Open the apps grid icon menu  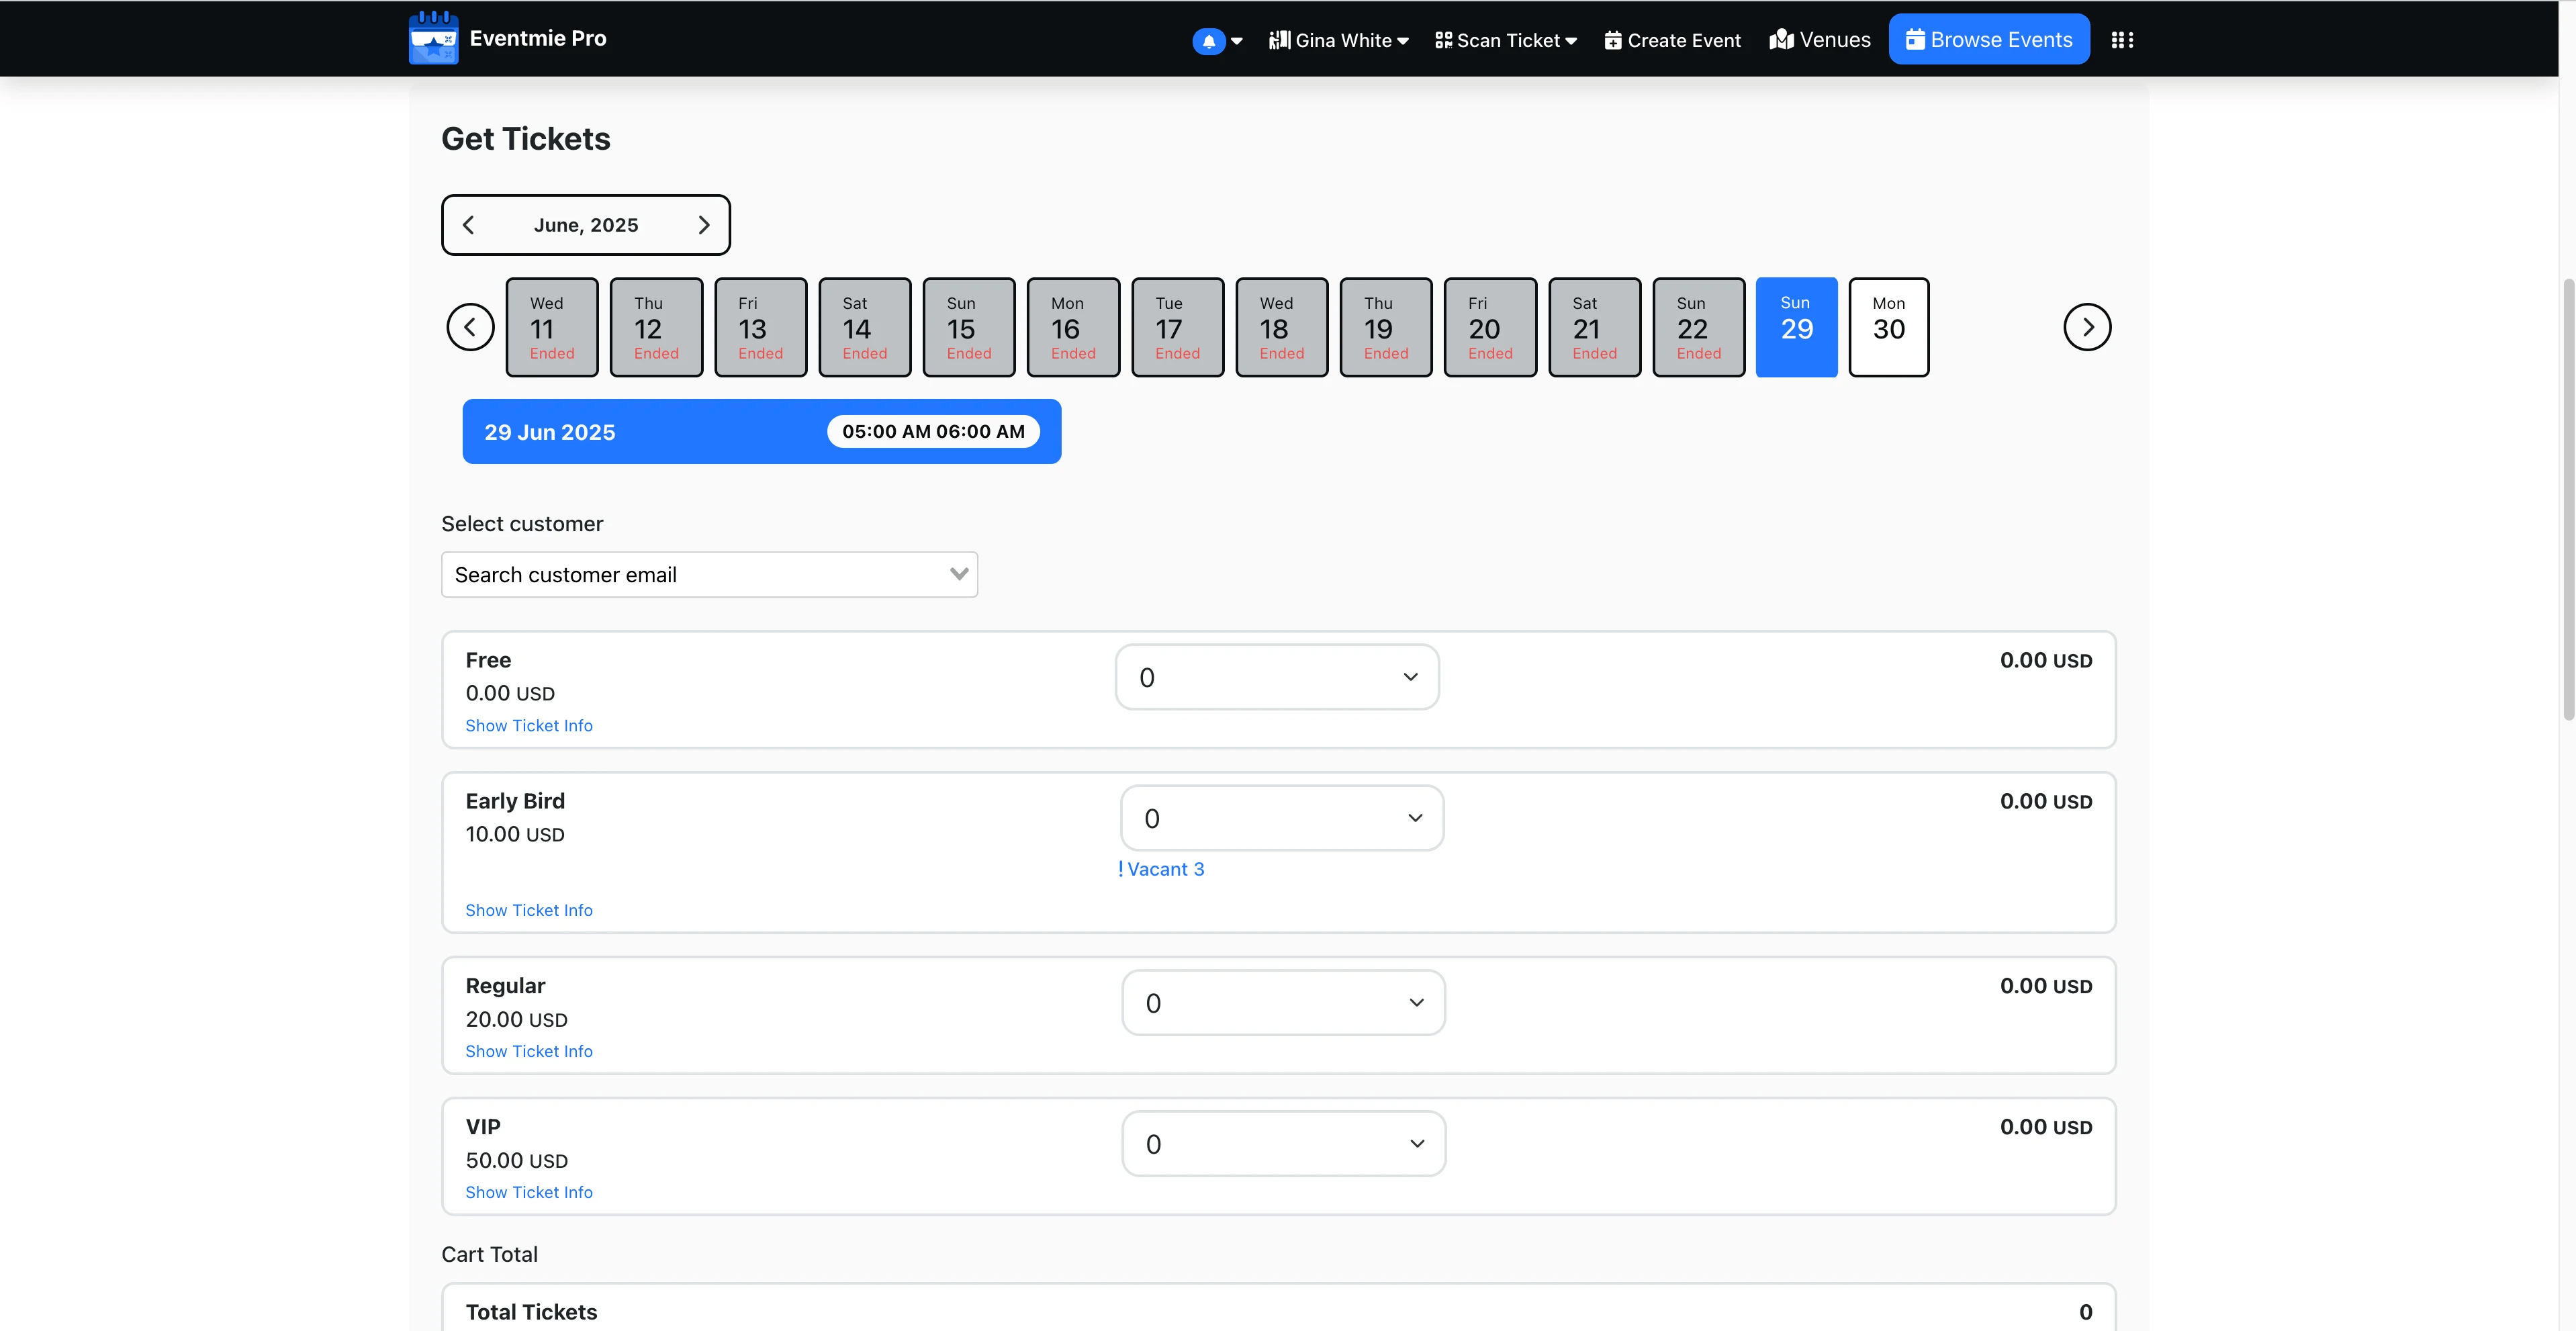(2122, 40)
